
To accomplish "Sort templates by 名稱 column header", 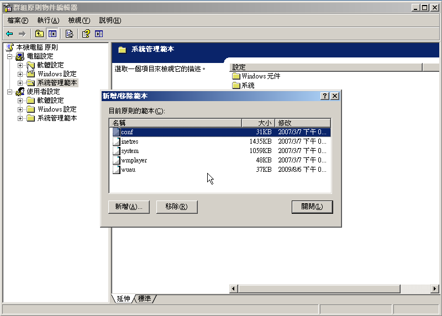I will point(175,123).
